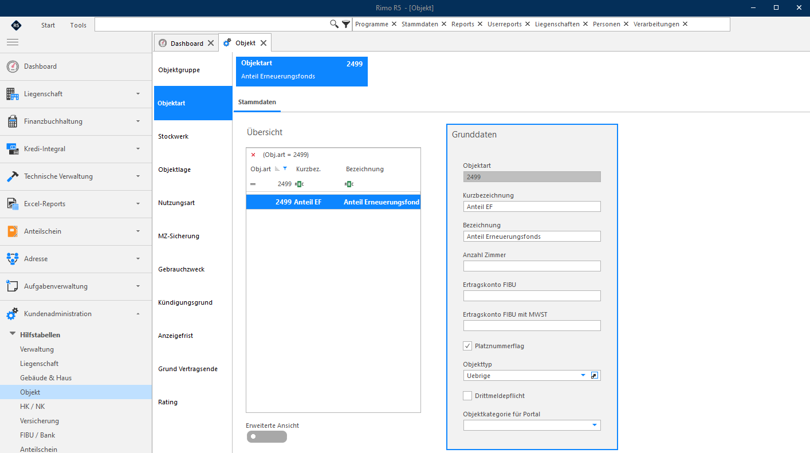This screenshot has width=810, height=453.
Task: Collapse the Kundenadministration section arrow
Action: pos(138,314)
